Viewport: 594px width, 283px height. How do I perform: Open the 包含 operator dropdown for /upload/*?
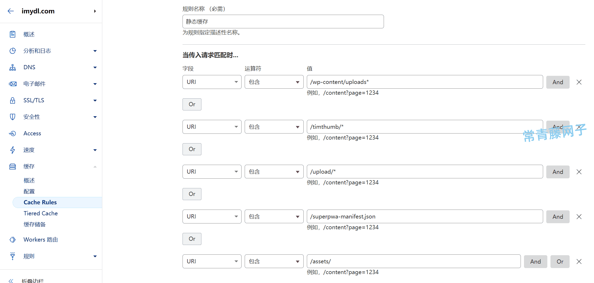point(274,172)
